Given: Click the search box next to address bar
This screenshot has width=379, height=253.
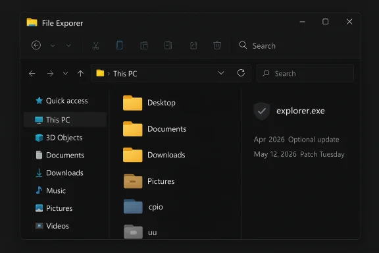Looking at the screenshot, I should (305, 73).
